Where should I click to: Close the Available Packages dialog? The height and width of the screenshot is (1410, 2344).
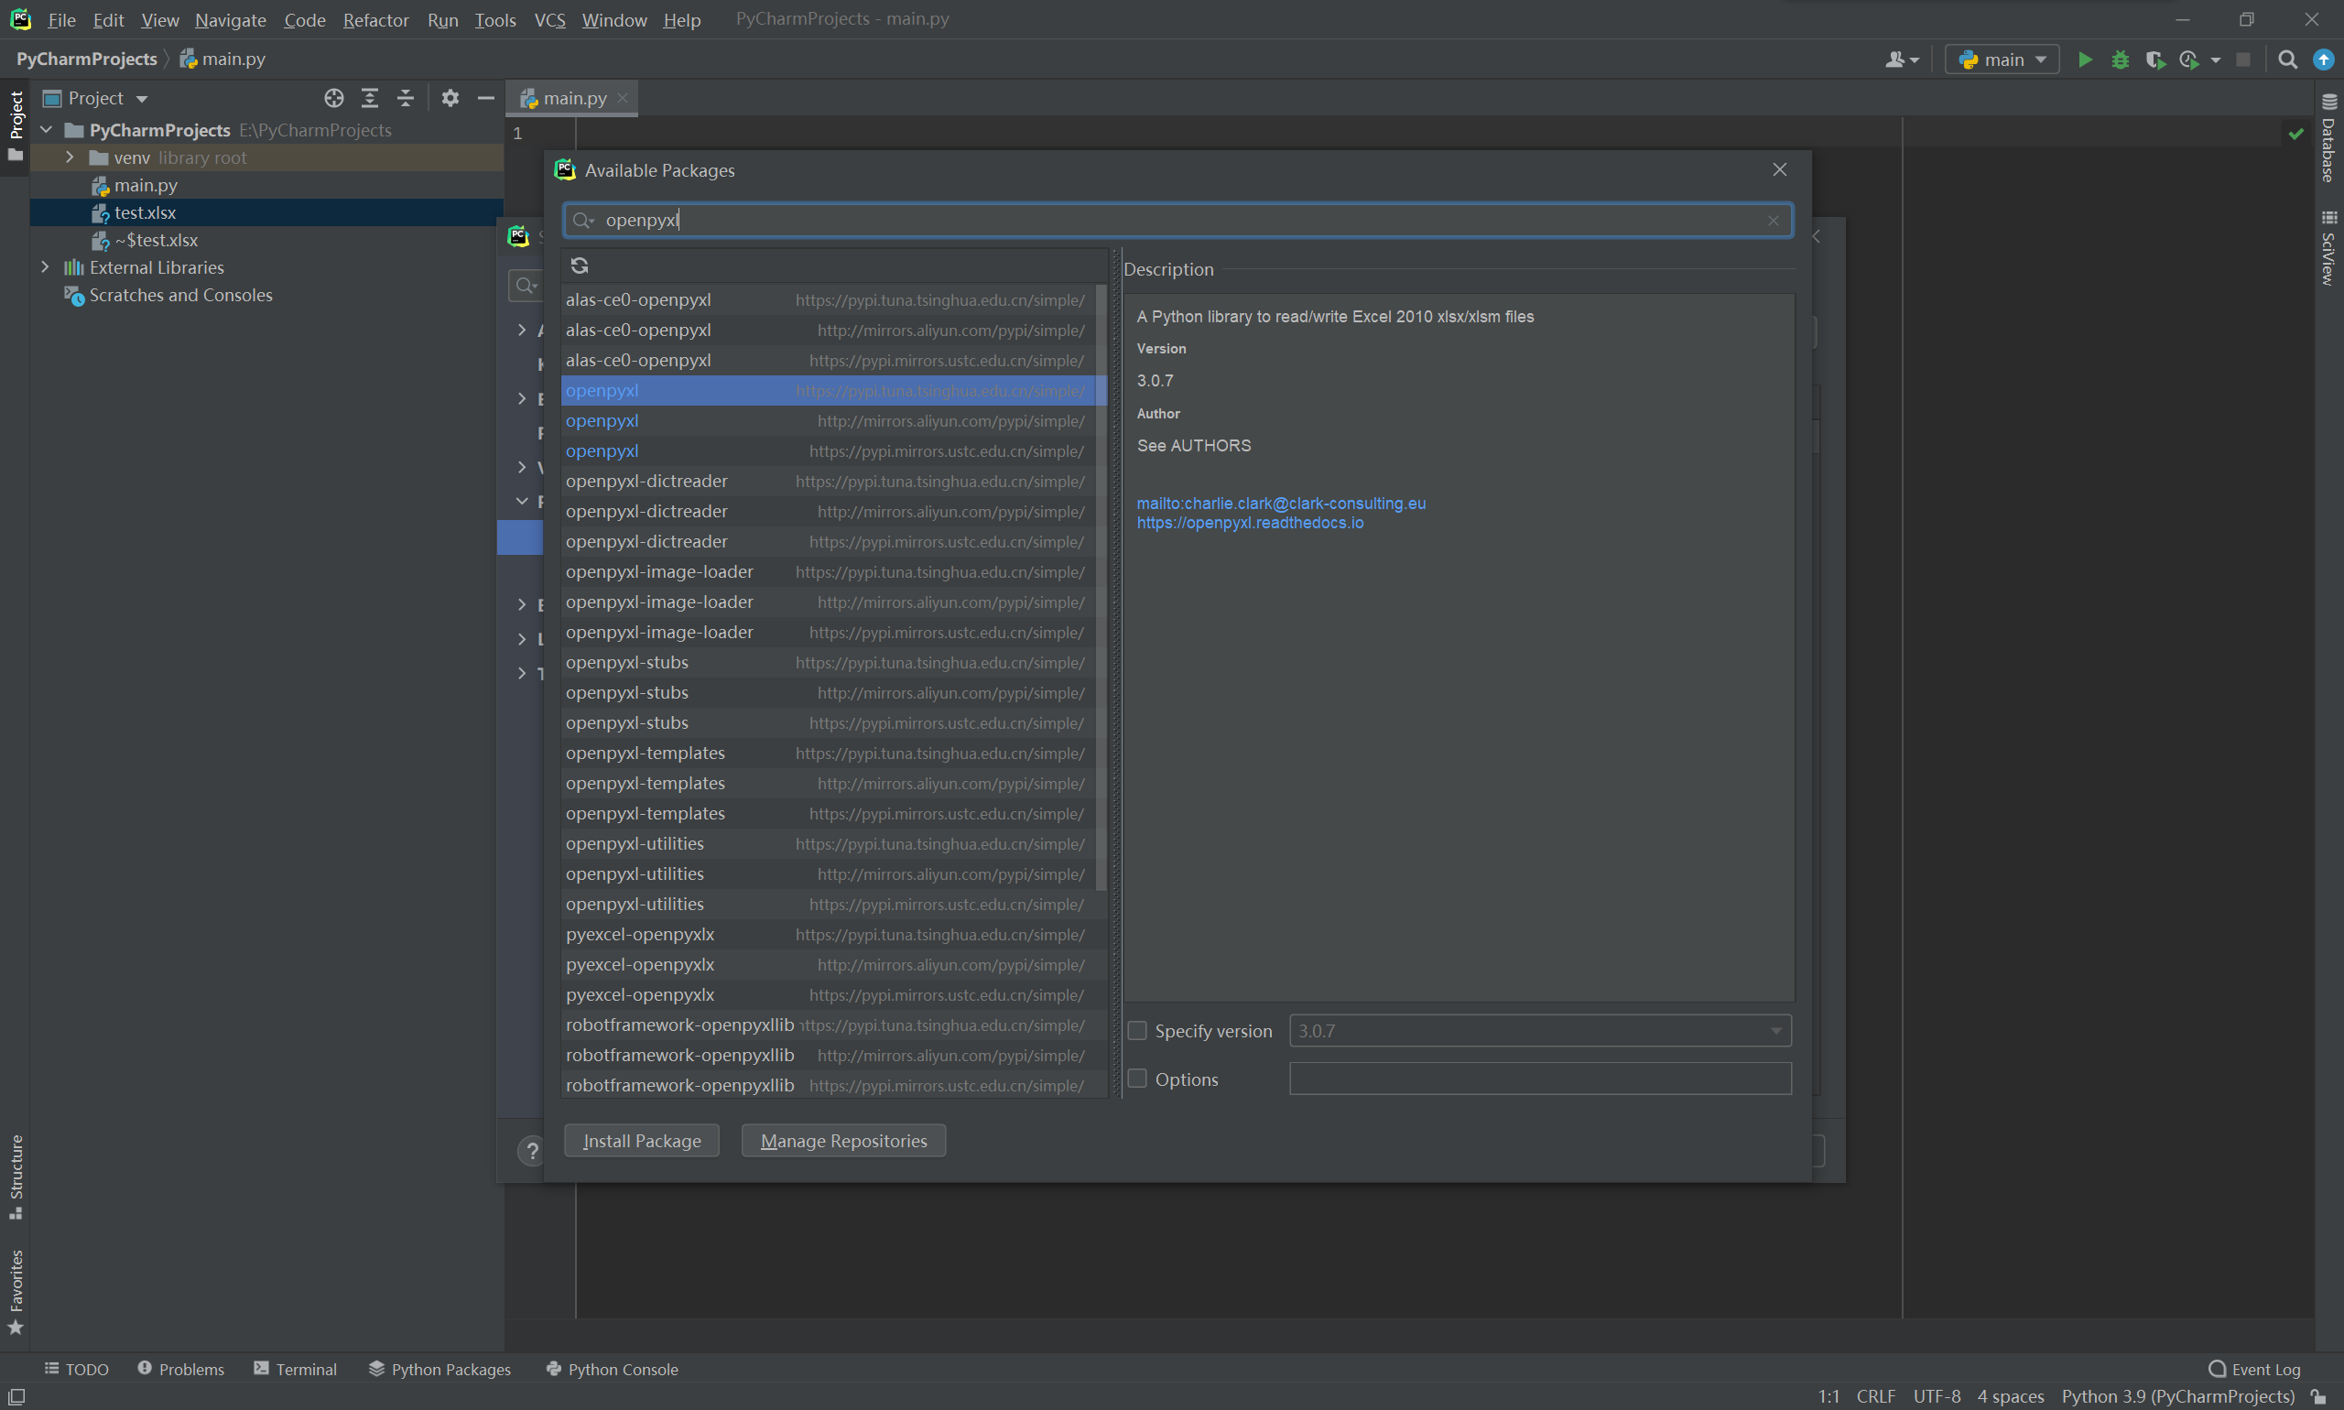[x=1780, y=169]
